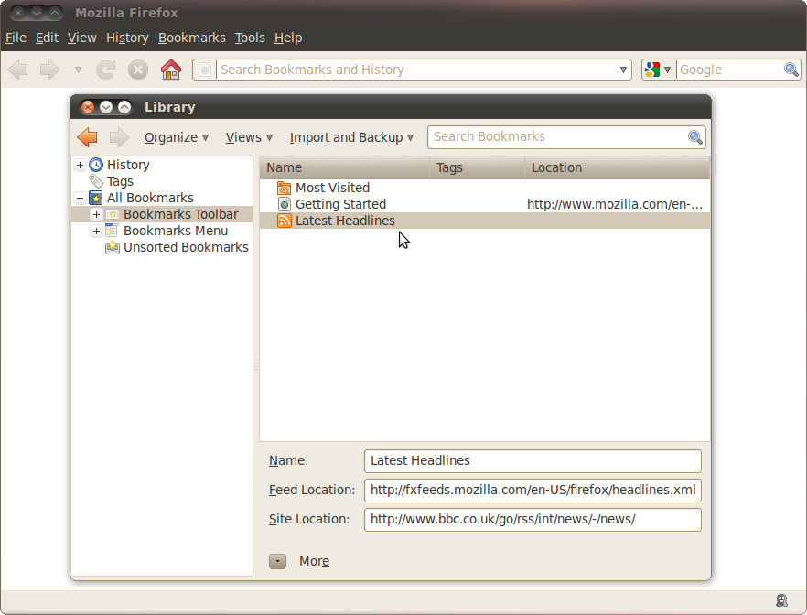Sort by the Location column header
This screenshot has width=807, height=615.
tap(617, 167)
